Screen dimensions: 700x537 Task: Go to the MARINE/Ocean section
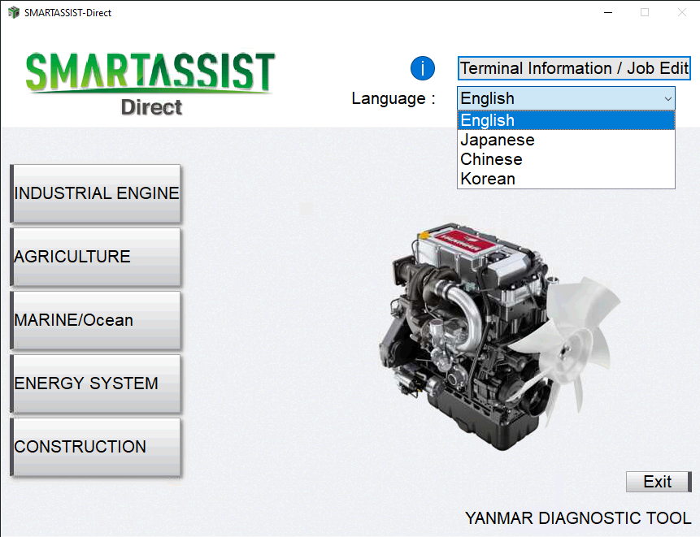(96, 320)
